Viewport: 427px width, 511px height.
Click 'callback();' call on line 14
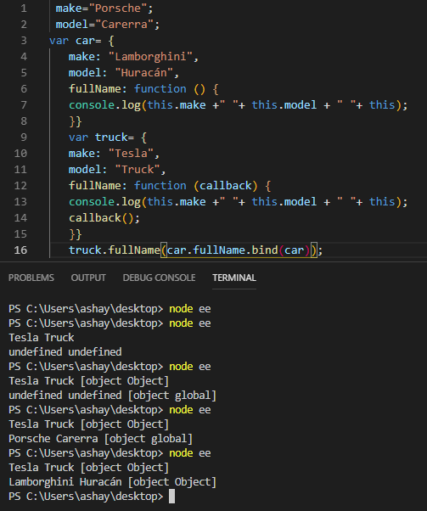pos(104,217)
